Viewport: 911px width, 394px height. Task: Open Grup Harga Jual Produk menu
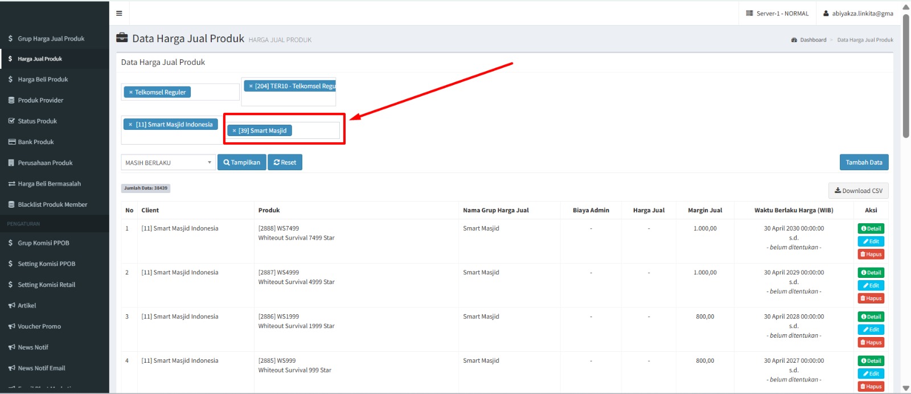pos(51,39)
